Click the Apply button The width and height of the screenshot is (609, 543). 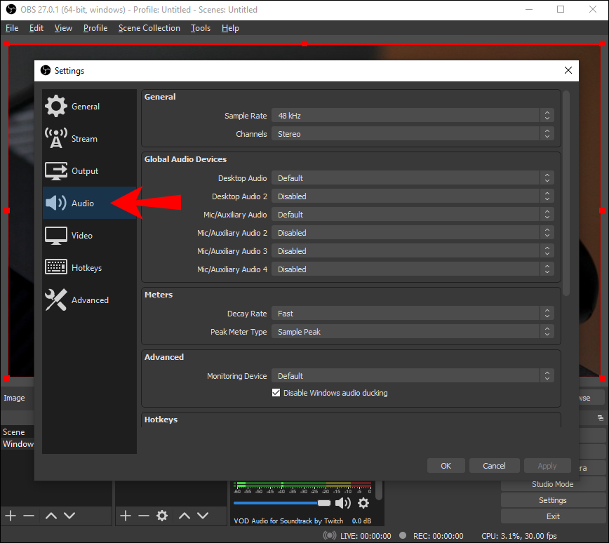[547, 466]
